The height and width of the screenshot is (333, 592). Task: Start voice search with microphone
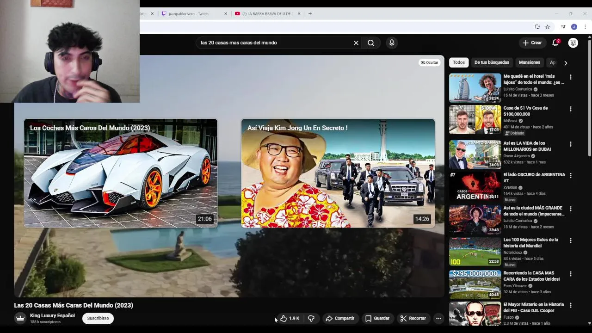[392, 43]
